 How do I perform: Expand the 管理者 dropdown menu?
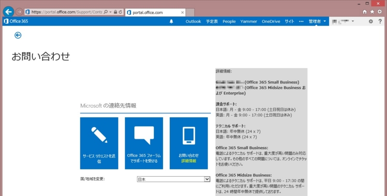(x=317, y=21)
